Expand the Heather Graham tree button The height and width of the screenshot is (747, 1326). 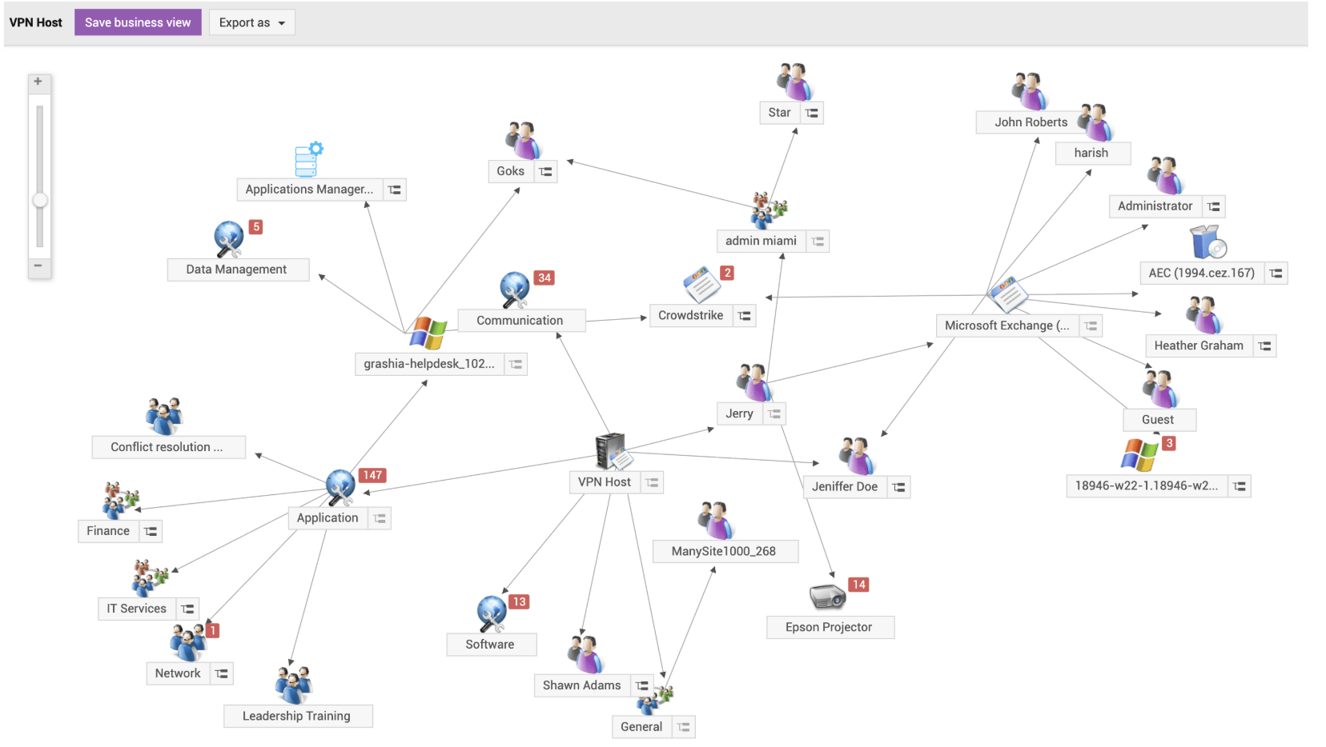[1265, 346]
